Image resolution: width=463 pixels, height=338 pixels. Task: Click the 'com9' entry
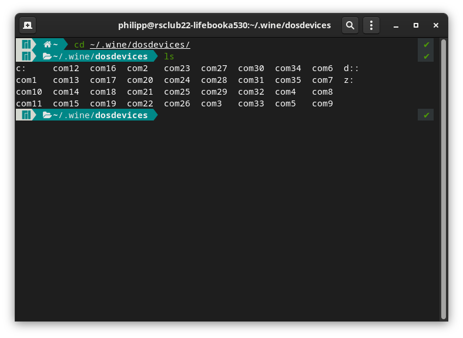323,103
